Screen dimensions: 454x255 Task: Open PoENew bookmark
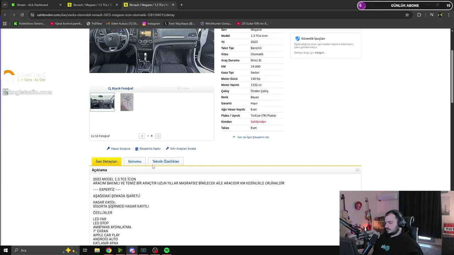[94, 24]
